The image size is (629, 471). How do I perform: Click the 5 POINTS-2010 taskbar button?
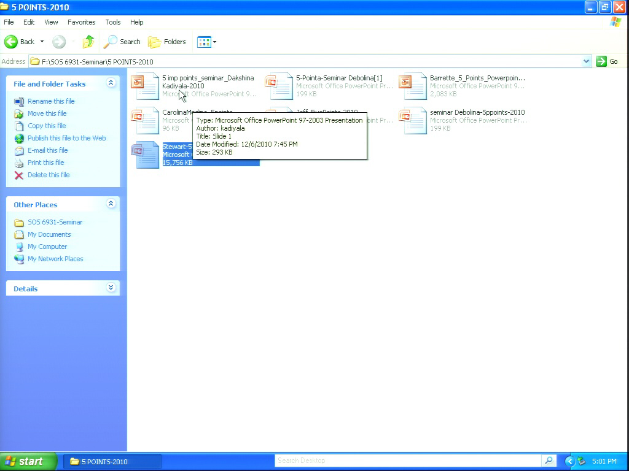(x=112, y=462)
